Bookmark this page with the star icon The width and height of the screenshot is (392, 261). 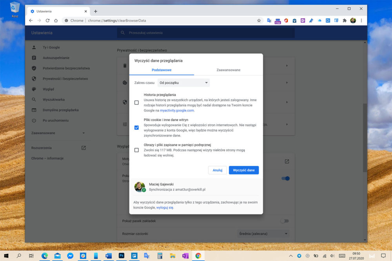coord(259,20)
